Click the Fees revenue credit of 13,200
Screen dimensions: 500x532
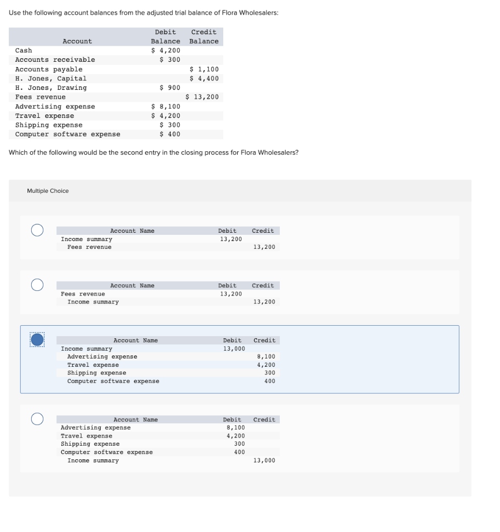(203, 97)
